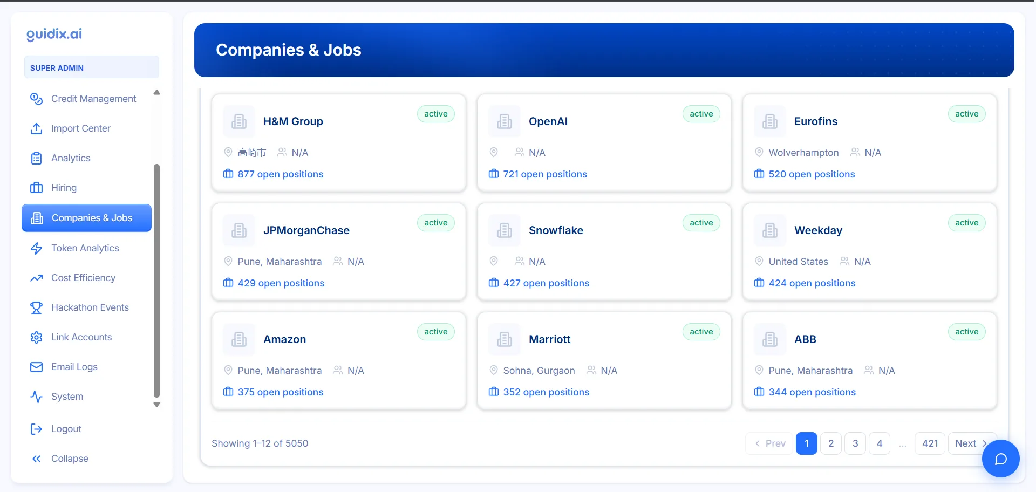The image size is (1036, 492).
Task: Select the Companies & Jobs menu item
Action: pyautogui.click(x=86, y=218)
